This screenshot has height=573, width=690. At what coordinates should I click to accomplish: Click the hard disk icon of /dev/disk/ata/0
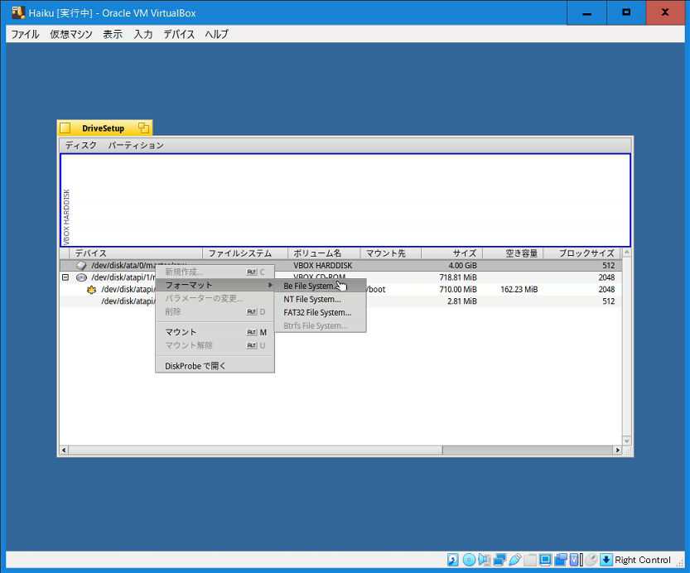pyautogui.click(x=81, y=266)
